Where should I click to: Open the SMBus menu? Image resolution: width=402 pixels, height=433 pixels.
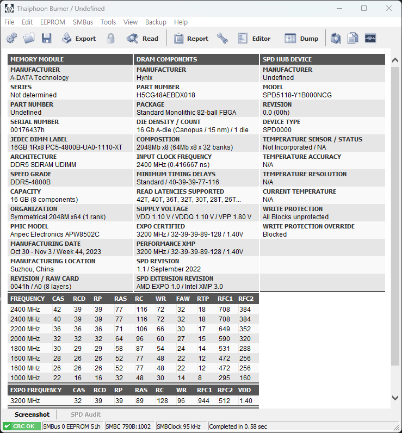pos(83,22)
